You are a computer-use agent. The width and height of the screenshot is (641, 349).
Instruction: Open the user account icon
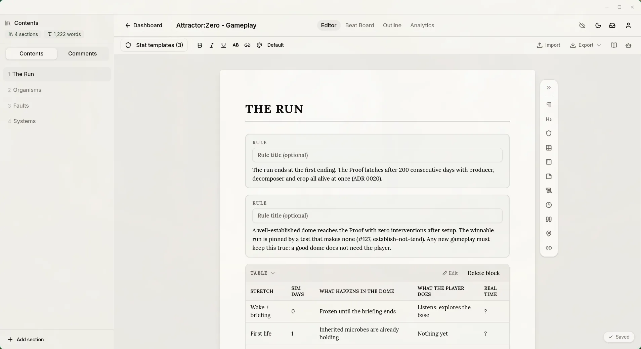coord(629,25)
